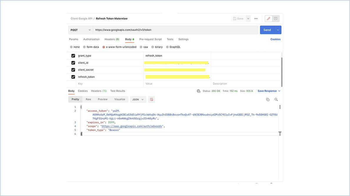Click the pencil edit icon top right
The image size is (350, 196).
click(268, 18)
